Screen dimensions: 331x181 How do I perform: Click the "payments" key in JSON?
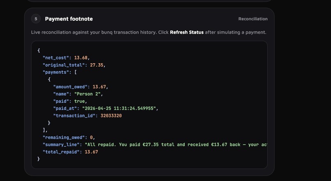pos(56,72)
